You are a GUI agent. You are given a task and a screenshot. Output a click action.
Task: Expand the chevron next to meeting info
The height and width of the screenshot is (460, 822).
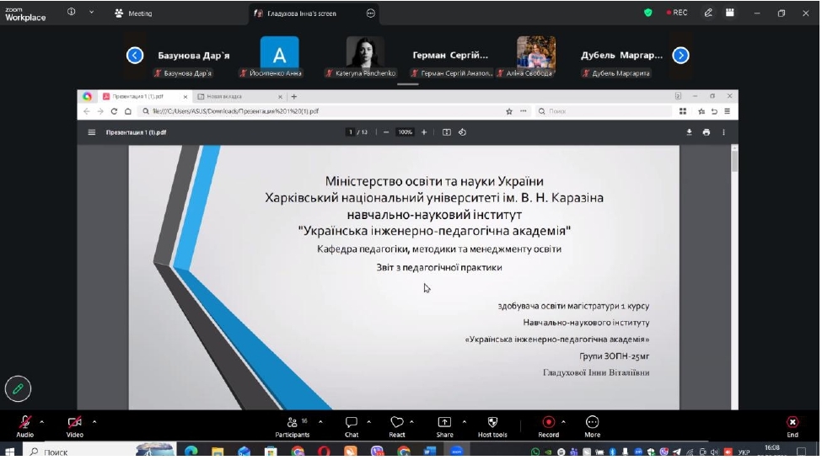pyautogui.click(x=91, y=12)
